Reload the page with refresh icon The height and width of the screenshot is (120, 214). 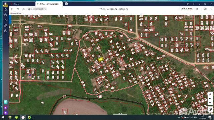[x=24, y=9]
